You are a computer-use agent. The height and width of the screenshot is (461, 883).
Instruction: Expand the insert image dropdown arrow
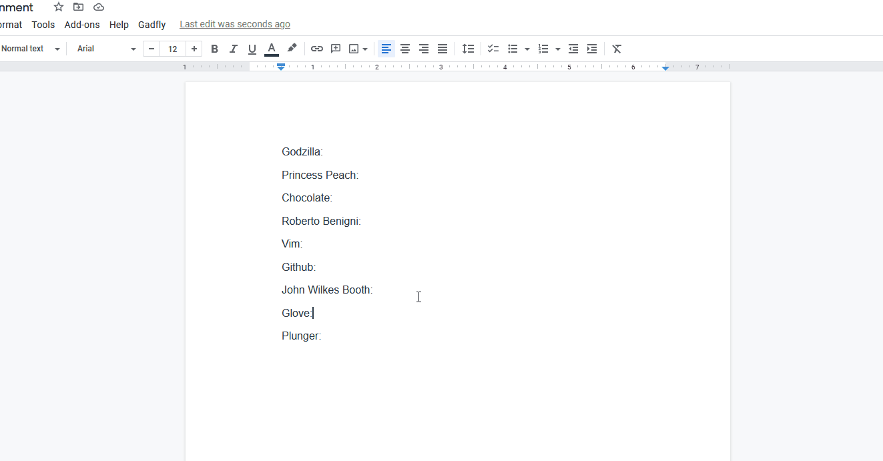(365, 49)
